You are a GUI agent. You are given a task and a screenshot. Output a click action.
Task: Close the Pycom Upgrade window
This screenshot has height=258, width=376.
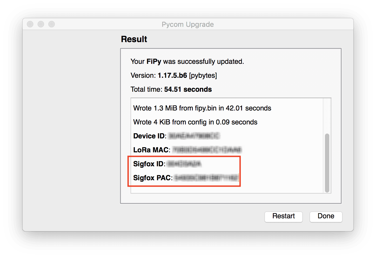click(x=30, y=24)
